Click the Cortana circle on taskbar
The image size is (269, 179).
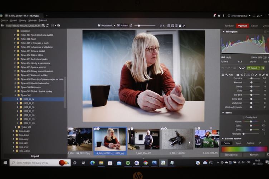click(75, 163)
